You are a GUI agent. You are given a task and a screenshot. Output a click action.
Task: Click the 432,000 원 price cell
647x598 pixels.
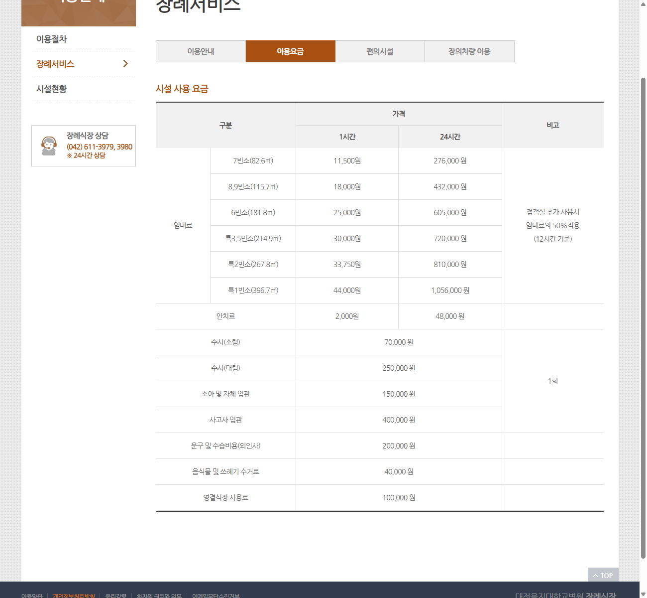450,186
